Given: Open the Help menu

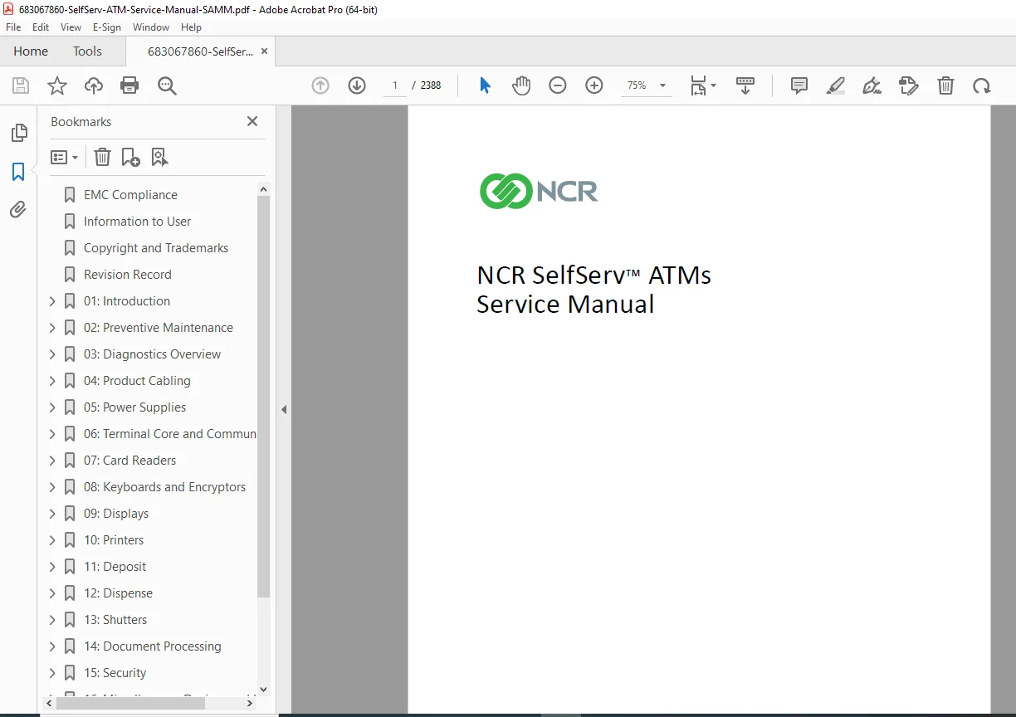Looking at the screenshot, I should (191, 27).
